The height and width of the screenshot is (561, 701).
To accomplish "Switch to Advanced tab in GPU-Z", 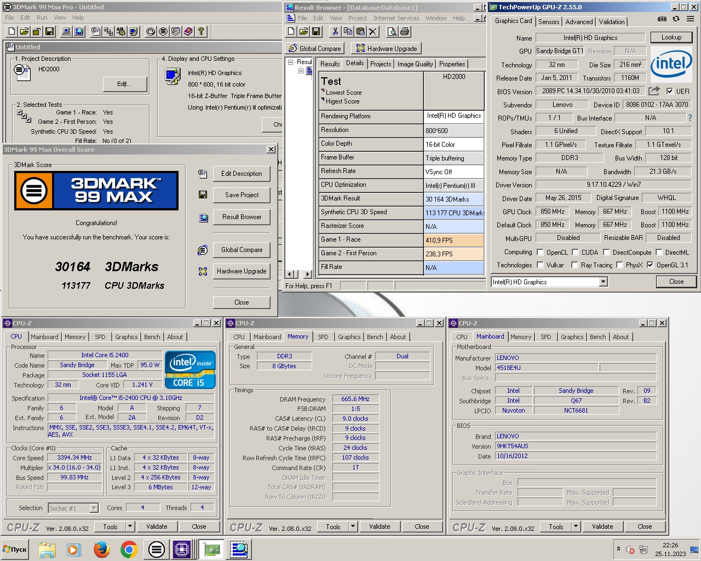I will click(x=579, y=21).
